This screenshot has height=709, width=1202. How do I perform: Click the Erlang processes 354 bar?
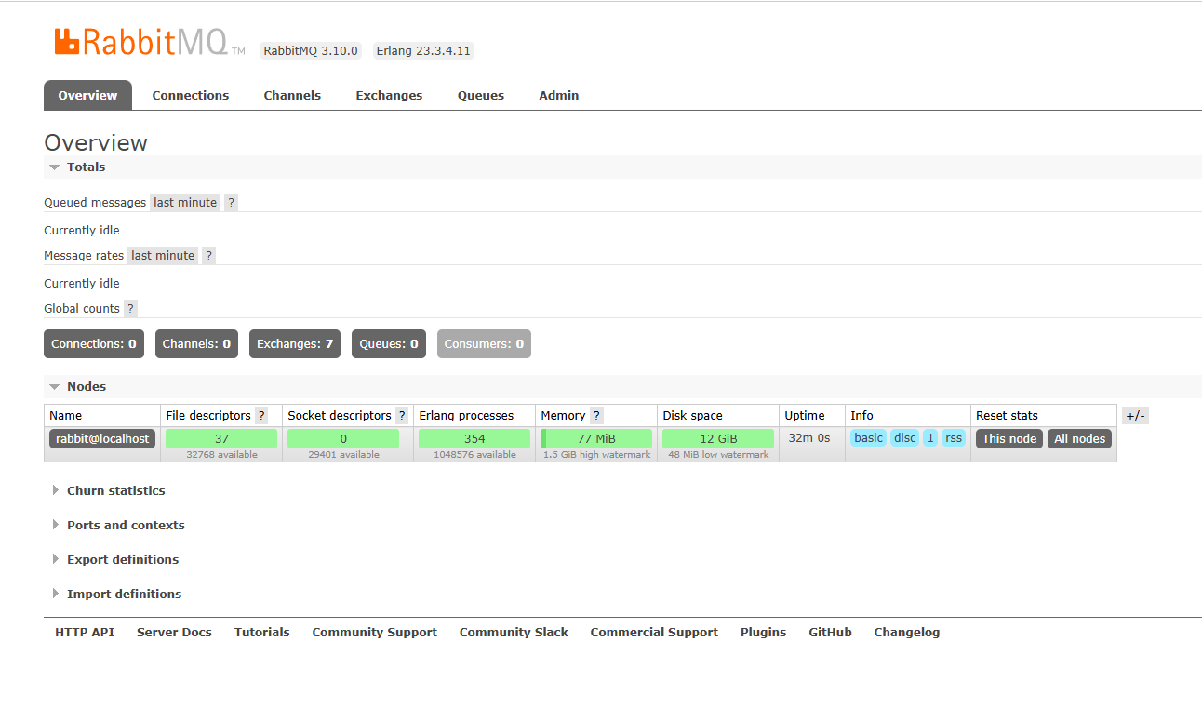(x=474, y=438)
